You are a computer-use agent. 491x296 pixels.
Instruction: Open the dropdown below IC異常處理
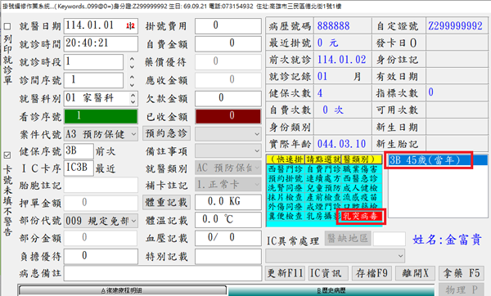(335, 256)
